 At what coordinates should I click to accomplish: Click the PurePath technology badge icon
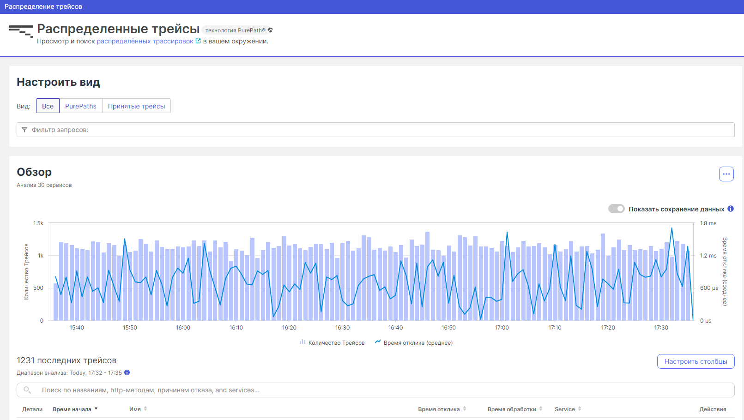(x=270, y=30)
